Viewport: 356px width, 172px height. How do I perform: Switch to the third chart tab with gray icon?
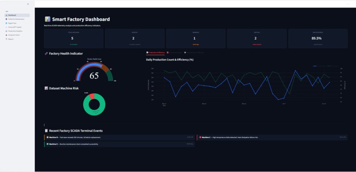coord(194,52)
